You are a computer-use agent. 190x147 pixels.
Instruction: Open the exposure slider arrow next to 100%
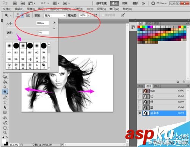89,16
